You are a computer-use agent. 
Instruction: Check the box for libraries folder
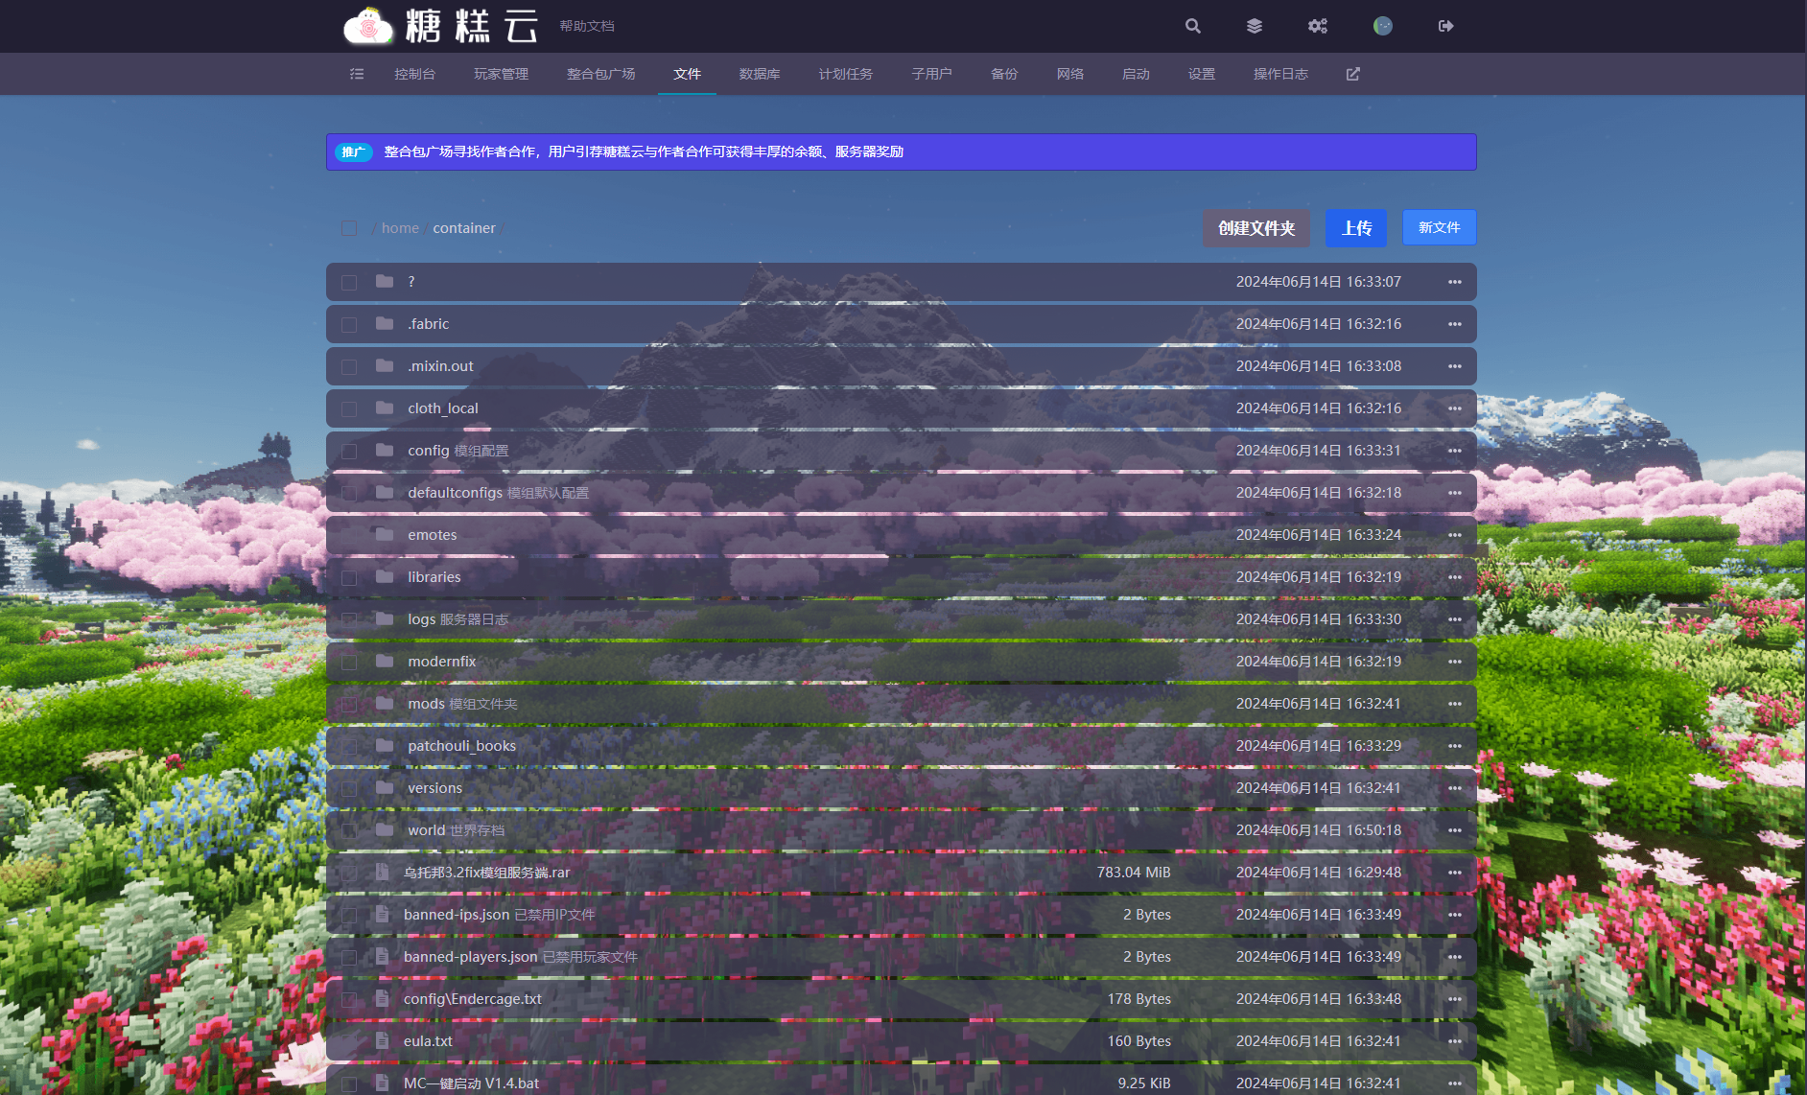[349, 578]
